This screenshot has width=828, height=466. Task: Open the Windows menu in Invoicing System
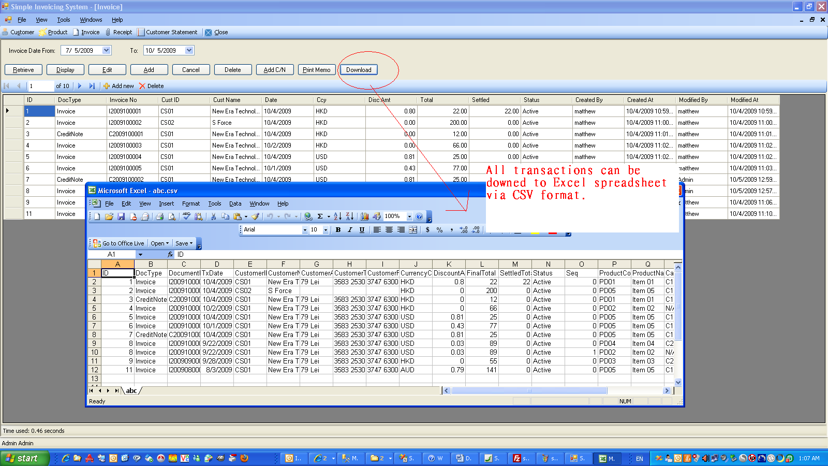click(x=91, y=20)
